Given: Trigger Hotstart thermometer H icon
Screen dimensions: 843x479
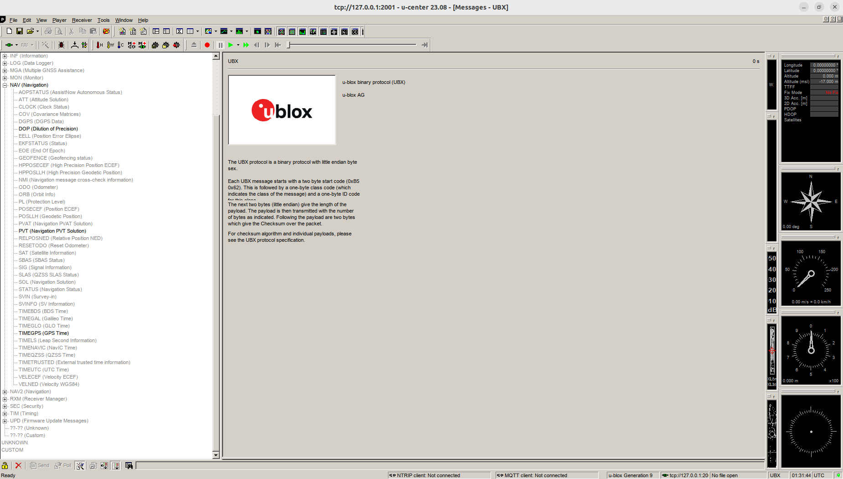Looking at the screenshot, I should pyautogui.click(x=99, y=45).
